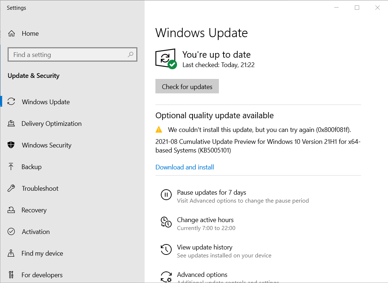Minimize the Settings window
Image resolution: width=388 pixels, height=283 pixels.
point(336,8)
